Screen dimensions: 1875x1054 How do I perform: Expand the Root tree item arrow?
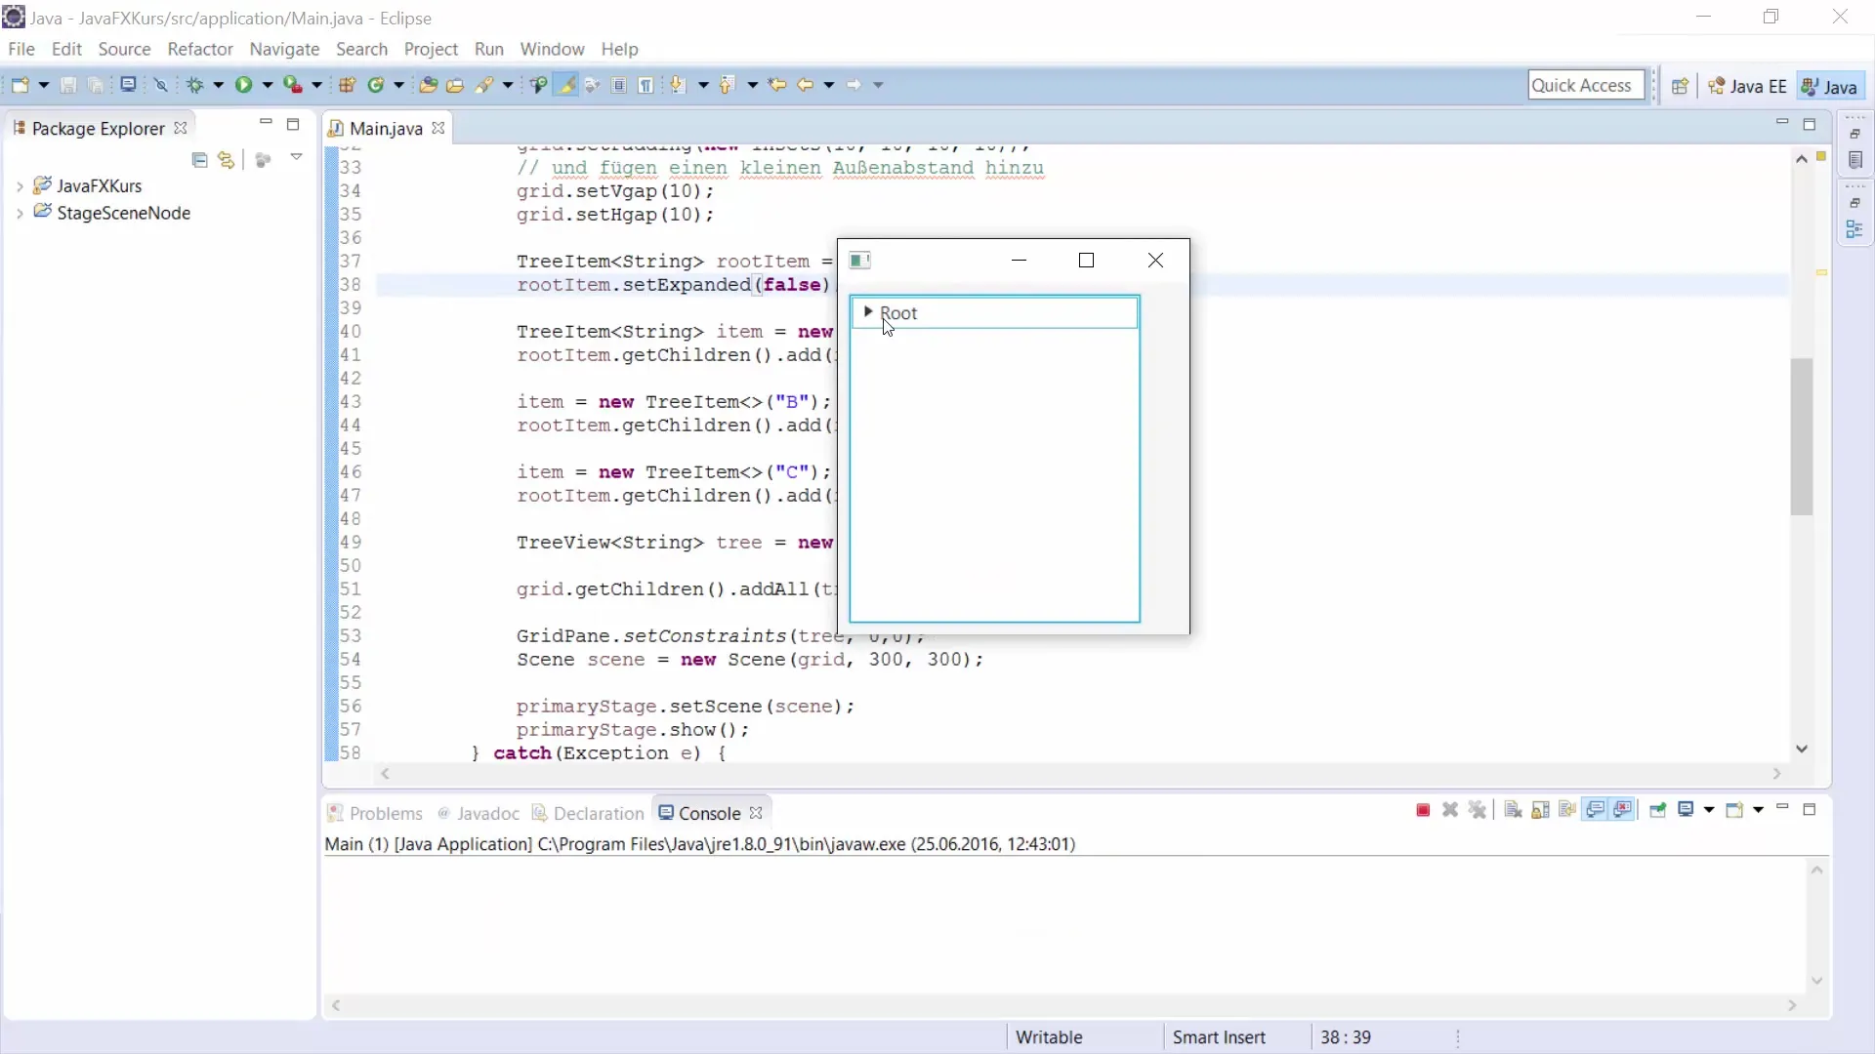867,312
